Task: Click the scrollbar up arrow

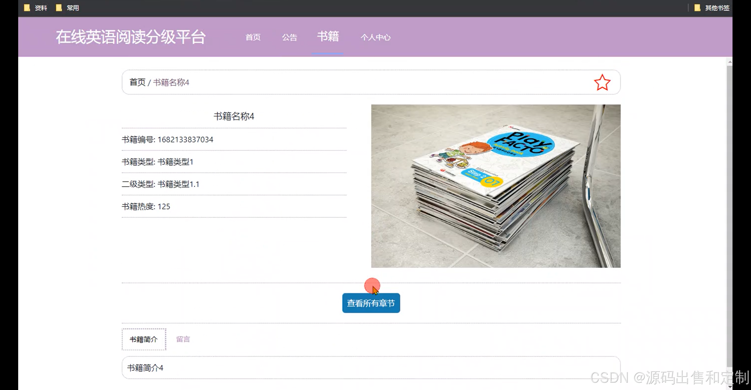Action: click(x=730, y=62)
